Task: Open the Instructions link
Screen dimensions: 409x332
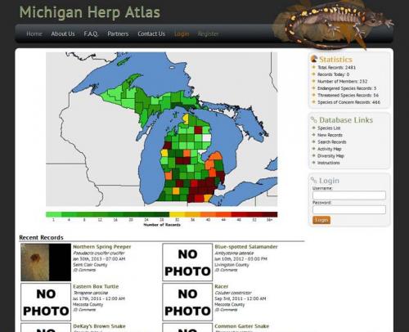Action: 329,163
